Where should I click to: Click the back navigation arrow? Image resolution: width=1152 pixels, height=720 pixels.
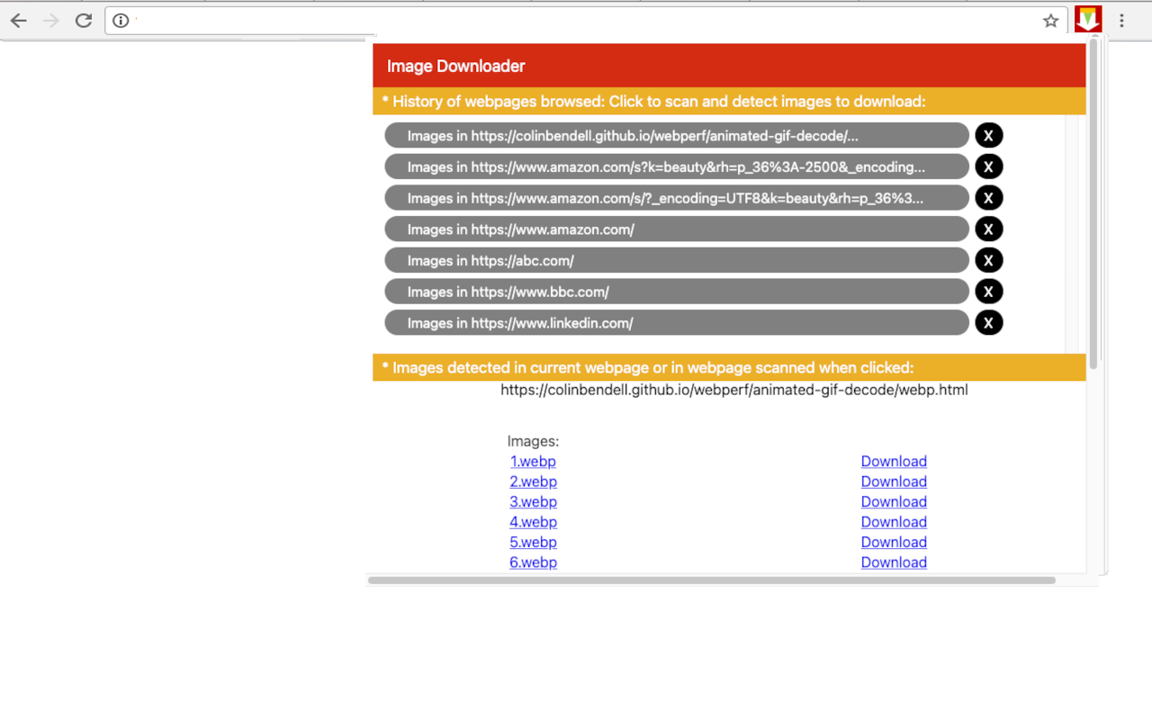tap(18, 20)
